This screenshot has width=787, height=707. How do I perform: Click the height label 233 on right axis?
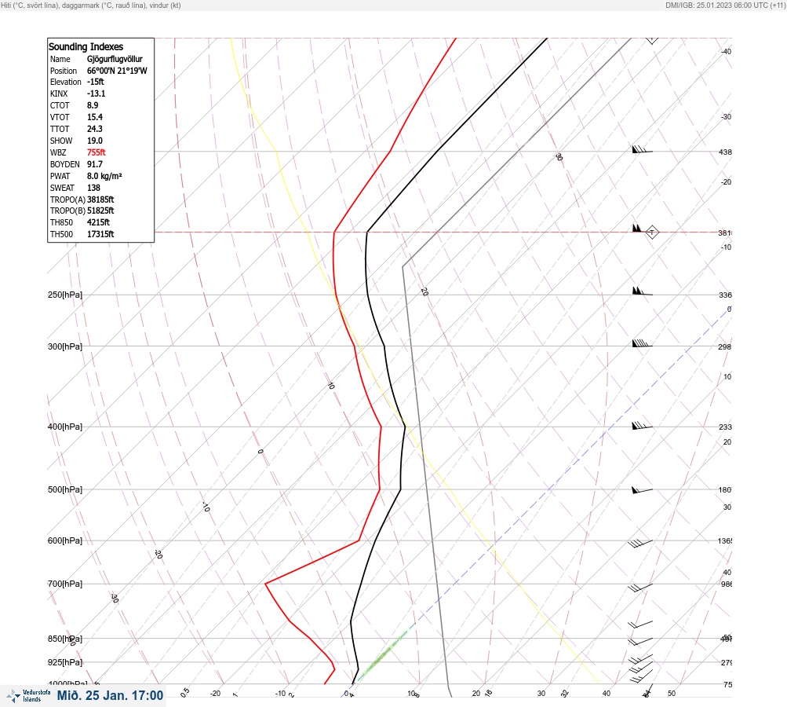(725, 427)
